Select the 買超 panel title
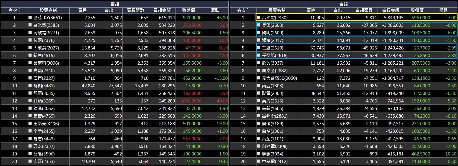 (x=115, y=4)
